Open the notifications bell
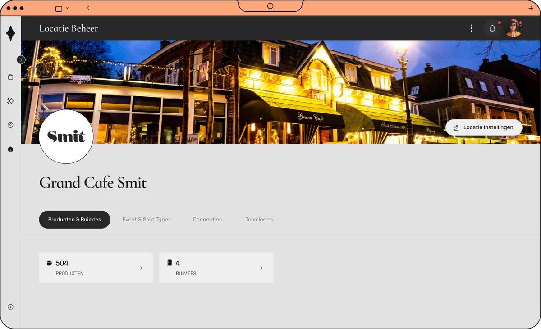The image size is (541, 329). point(492,28)
